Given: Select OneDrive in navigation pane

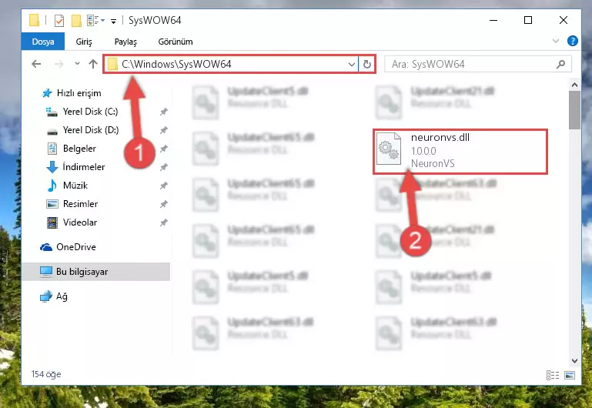Looking at the screenshot, I should pyautogui.click(x=76, y=247).
